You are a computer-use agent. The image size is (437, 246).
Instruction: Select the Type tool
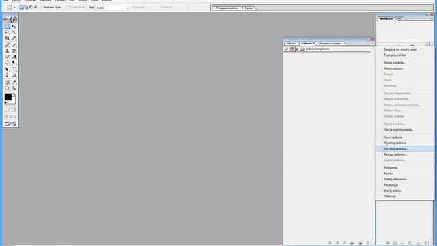click(x=14, y=70)
